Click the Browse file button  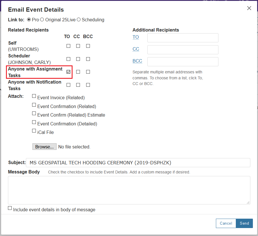pyautogui.click(x=44, y=147)
